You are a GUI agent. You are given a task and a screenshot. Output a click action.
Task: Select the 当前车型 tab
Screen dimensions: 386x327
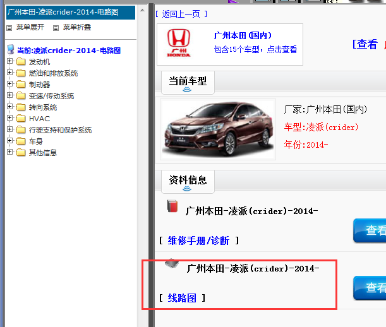(x=188, y=83)
